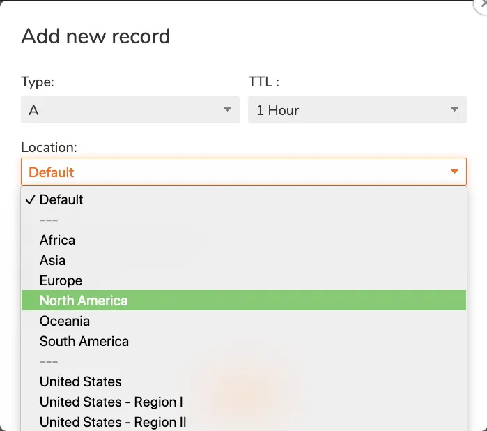
Task: Click the TTL field label
Action: 263,82
